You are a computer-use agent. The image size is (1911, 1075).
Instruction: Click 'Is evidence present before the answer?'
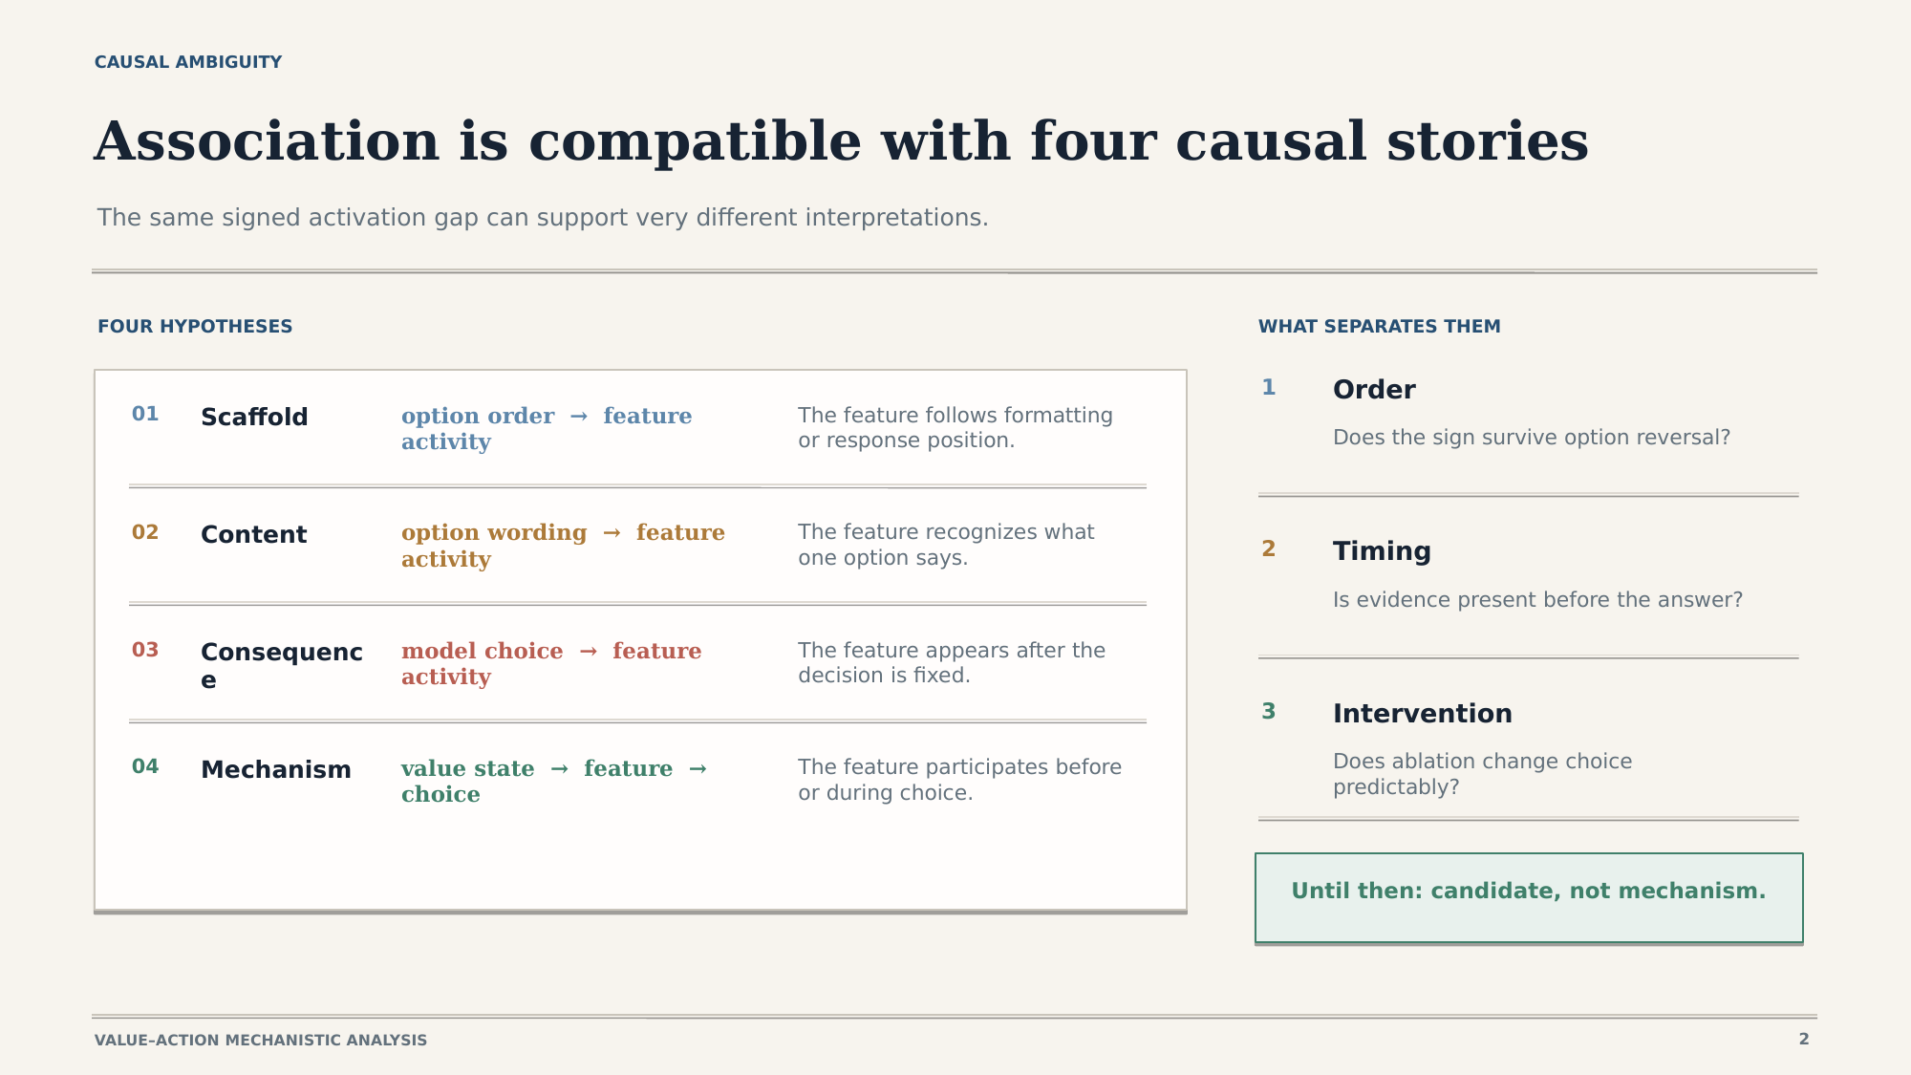[x=1538, y=600]
